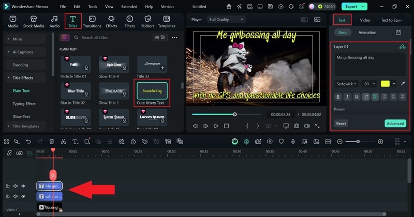Viewport: 414px width, 217px height.
Task: Open the text color dropdown arrow
Action: coord(394,84)
